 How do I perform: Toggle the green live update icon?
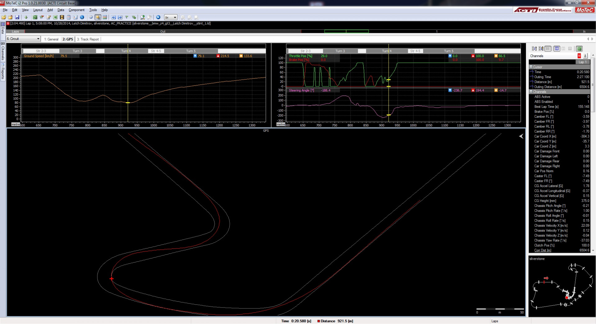pos(580,48)
